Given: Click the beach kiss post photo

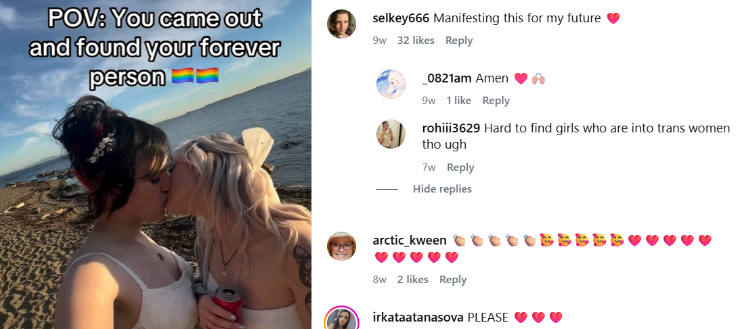Looking at the screenshot, I should coord(155,164).
